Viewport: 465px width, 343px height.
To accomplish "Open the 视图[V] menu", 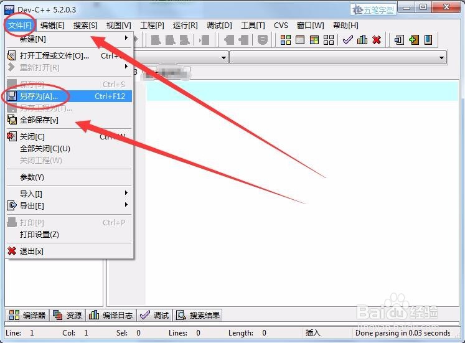I will [119, 26].
